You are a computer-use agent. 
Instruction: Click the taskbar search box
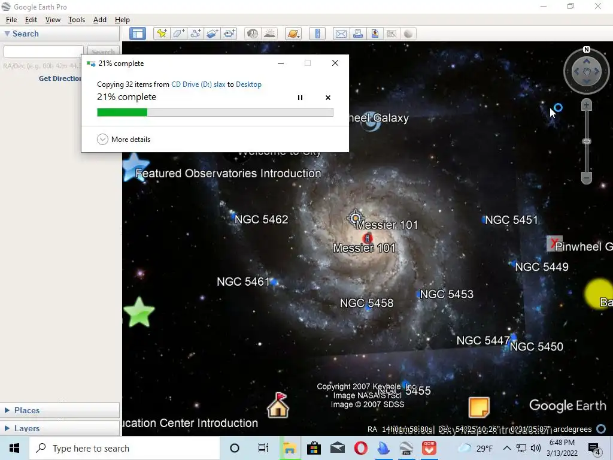coord(125,448)
